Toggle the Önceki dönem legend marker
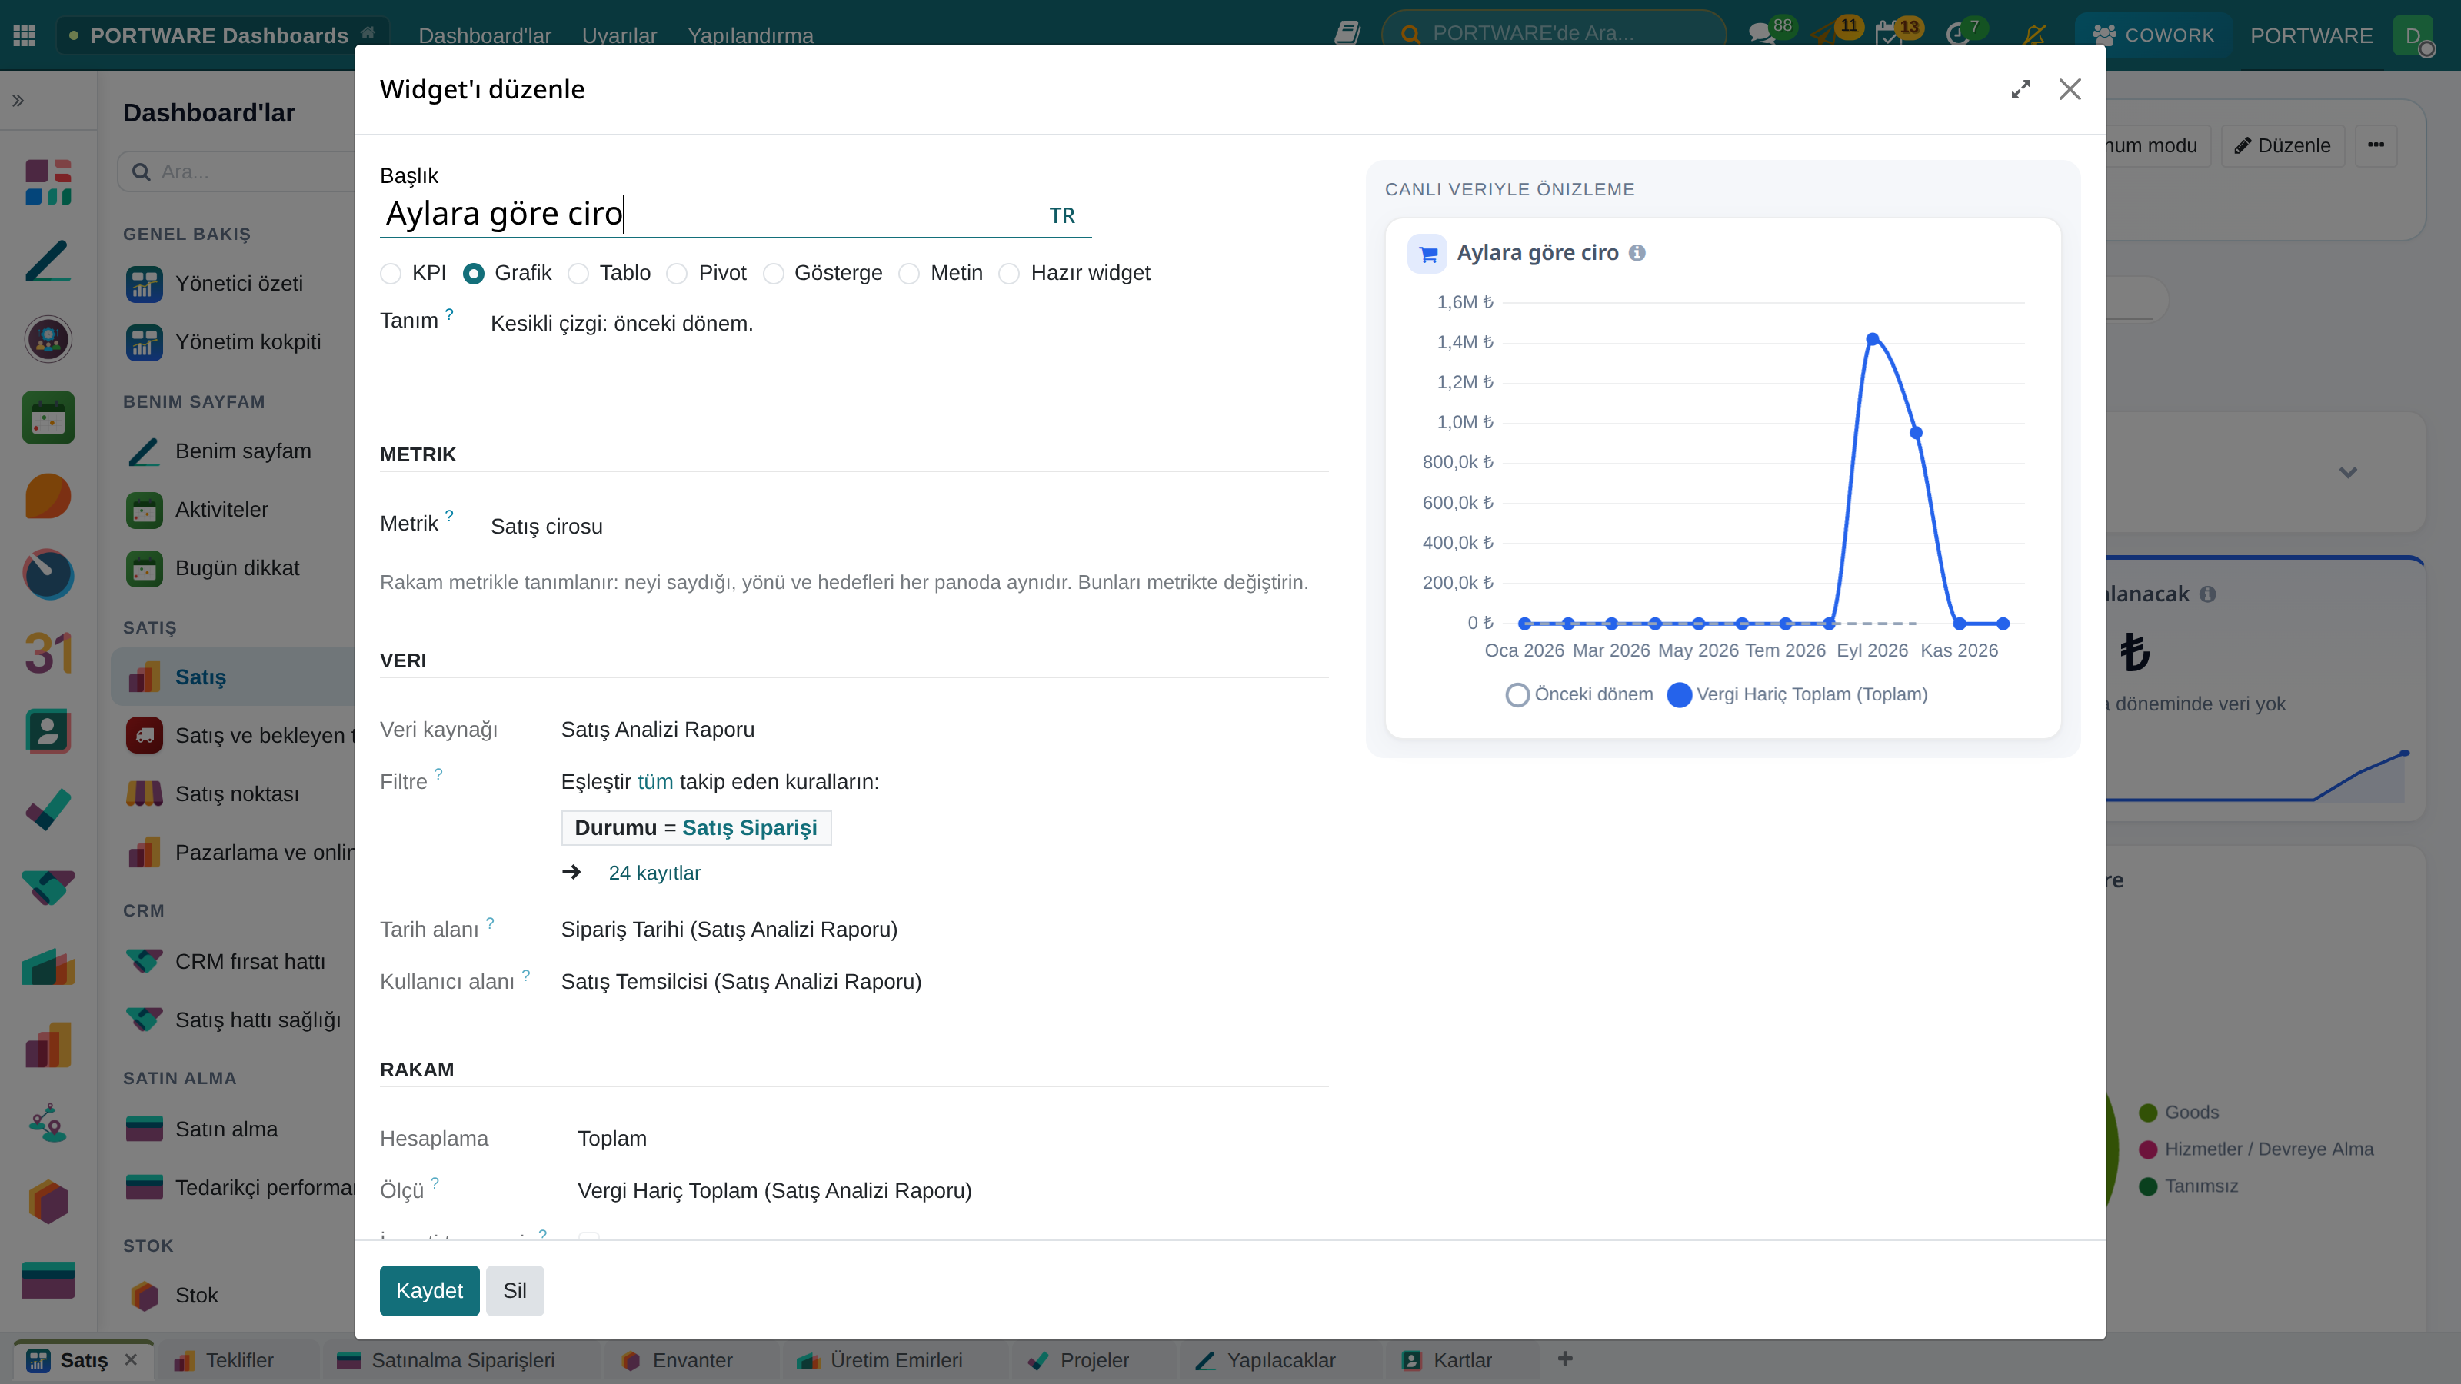Image resolution: width=2461 pixels, height=1384 pixels. tap(1517, 694)
